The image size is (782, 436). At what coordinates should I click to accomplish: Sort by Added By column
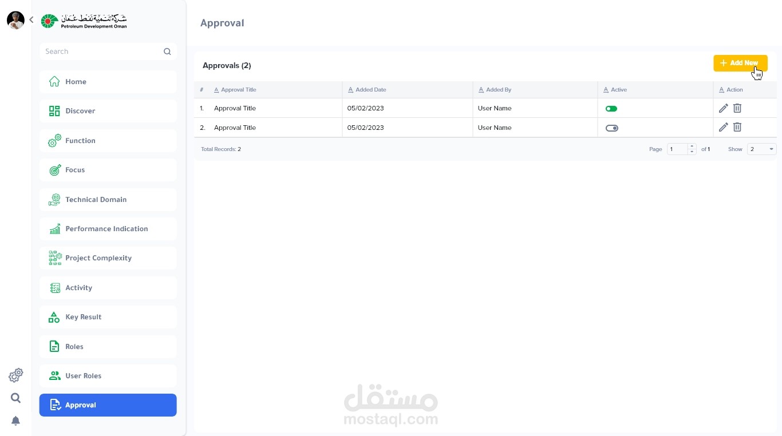[x=495, y=90]
